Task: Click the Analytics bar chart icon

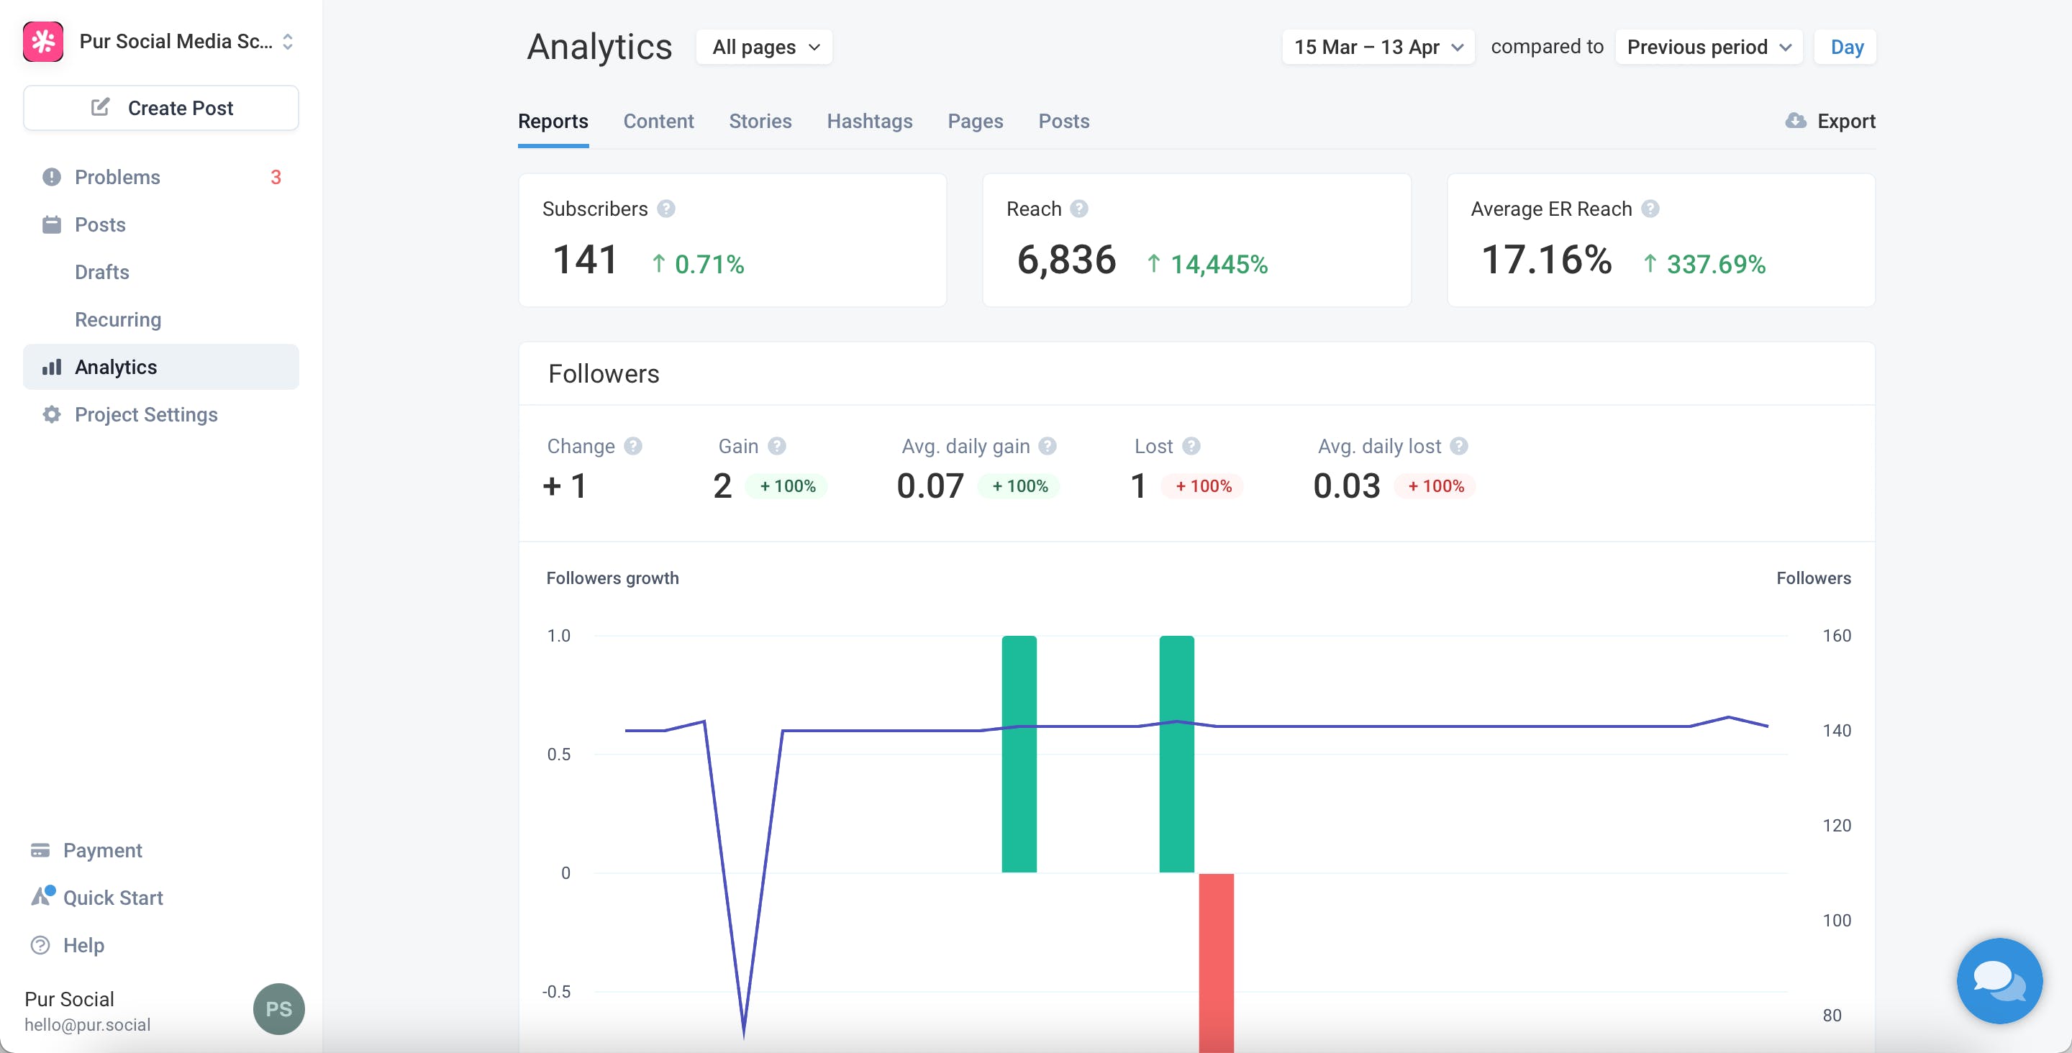Action: click(x=52, y=367)
